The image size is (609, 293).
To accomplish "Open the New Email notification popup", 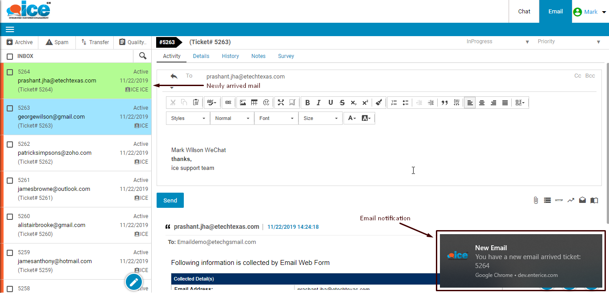I will (521, 261).
